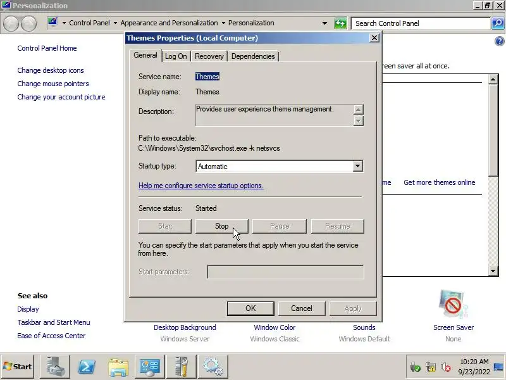This screenshot has width=506, height=380.
Task: Open Help me configure service startup options link
Action: [x=201, y=186]
